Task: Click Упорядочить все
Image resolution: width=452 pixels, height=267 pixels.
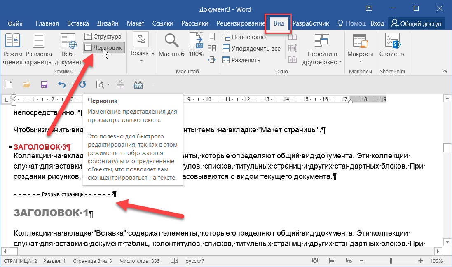Action: 252,49
